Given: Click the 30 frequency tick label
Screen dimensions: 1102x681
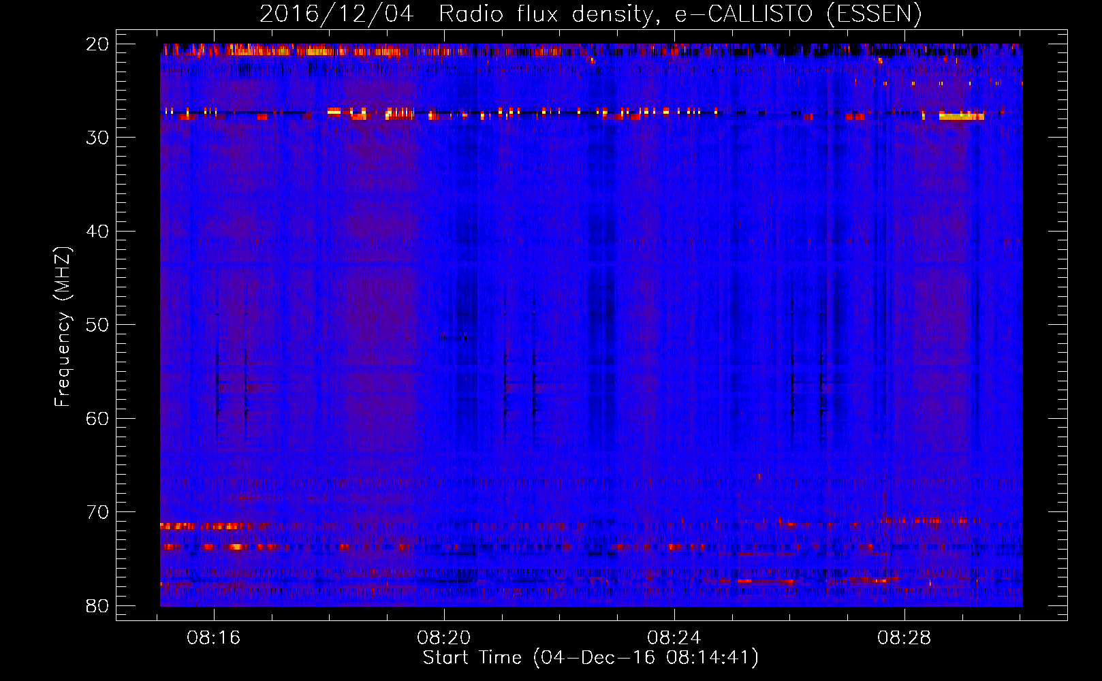Looking at the screenshot, I should click(97, 138).
